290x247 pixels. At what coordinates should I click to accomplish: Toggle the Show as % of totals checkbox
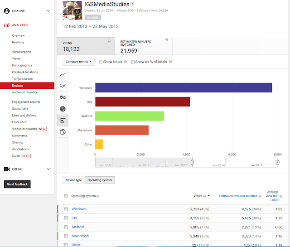pos(132,62)
